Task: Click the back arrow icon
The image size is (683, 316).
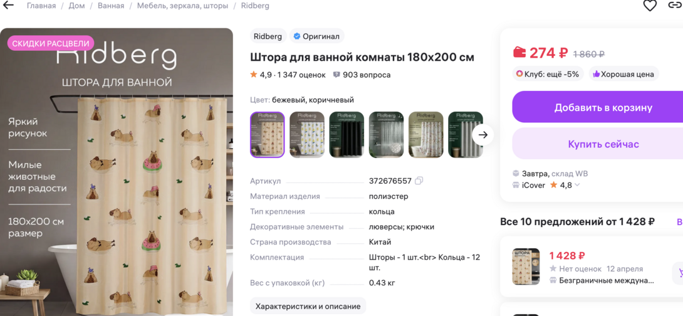Action: tap(8, 6)
